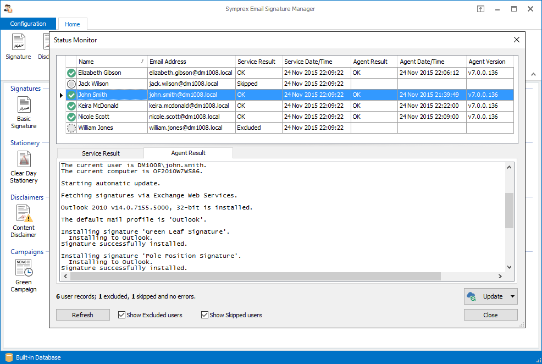The width and height of the screenshot is (542, 364).
Task: Click Jack Wilson's grey skipped status icon
Action: coord(71,84)
